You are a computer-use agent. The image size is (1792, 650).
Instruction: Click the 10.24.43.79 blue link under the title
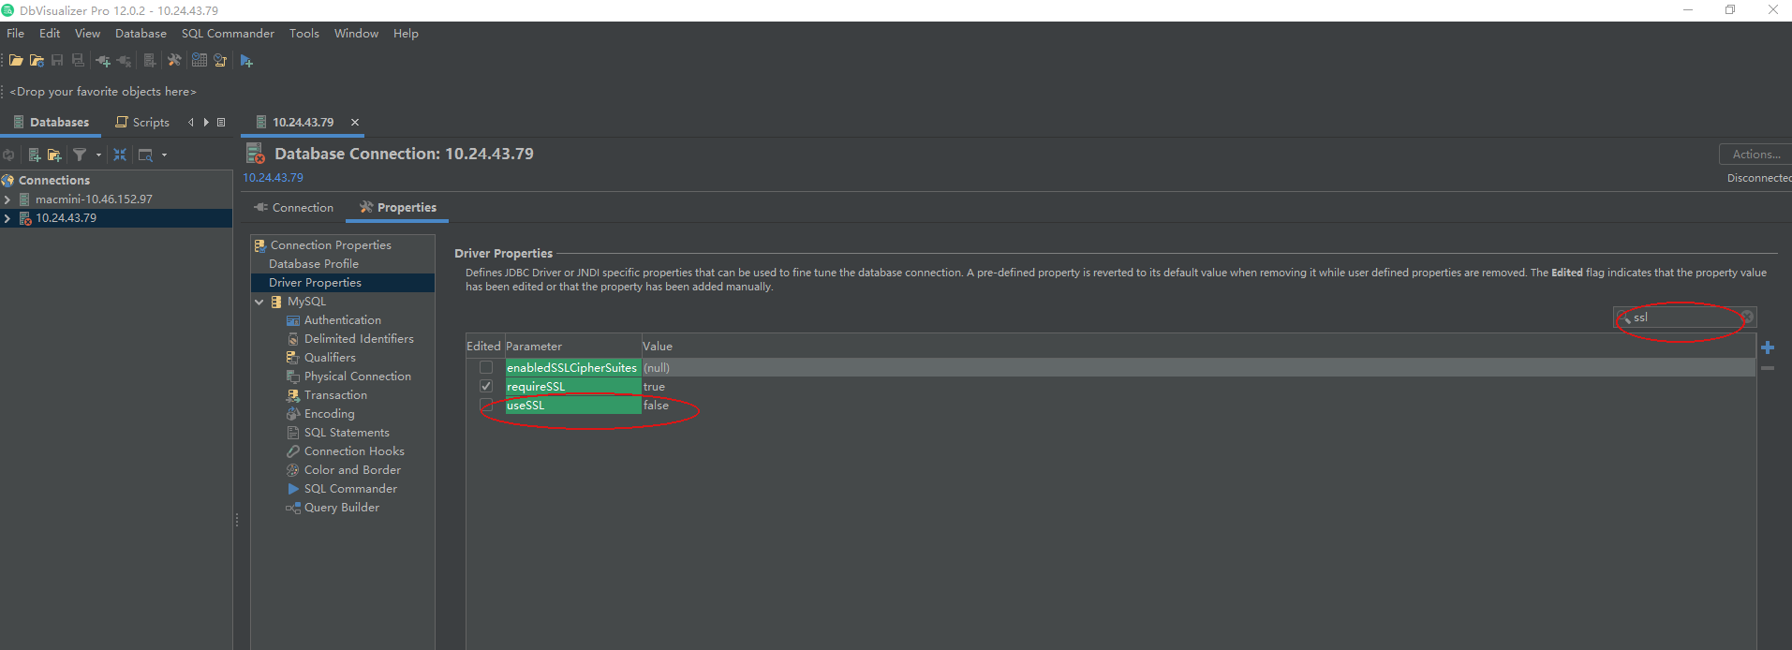pyautogui.click(x=273, y=177)
